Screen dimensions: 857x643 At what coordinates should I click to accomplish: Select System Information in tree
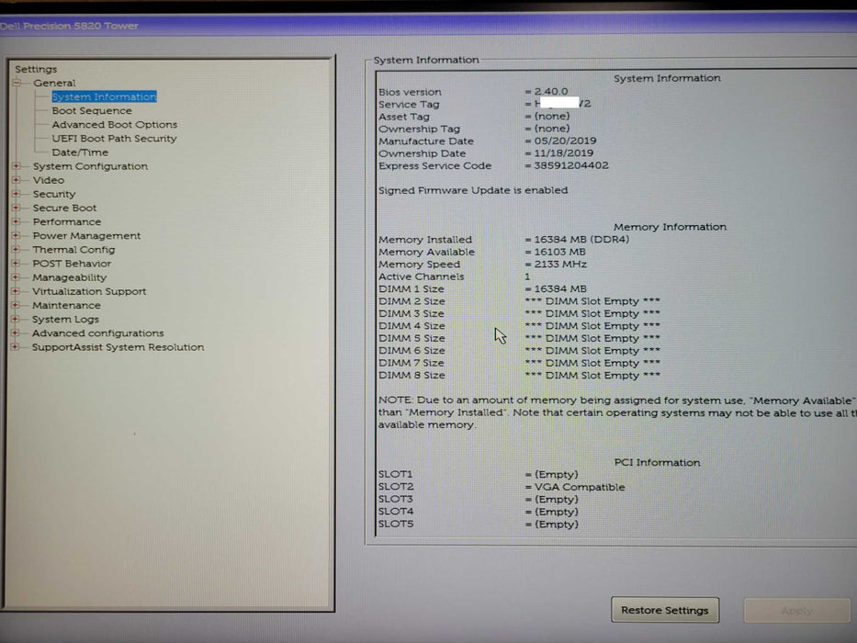[105, 96]
